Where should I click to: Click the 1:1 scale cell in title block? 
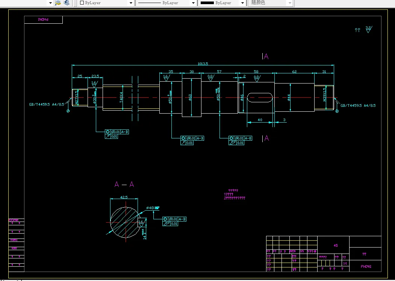click(345, 263)
